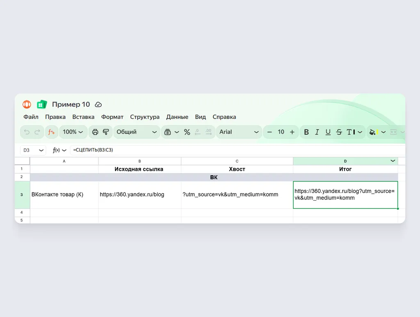Select row 1 header

coord(22,169)
